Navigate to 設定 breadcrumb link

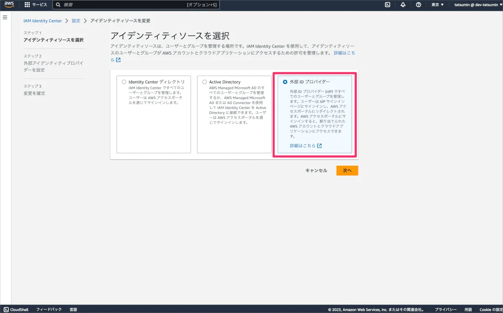[76, 21]
